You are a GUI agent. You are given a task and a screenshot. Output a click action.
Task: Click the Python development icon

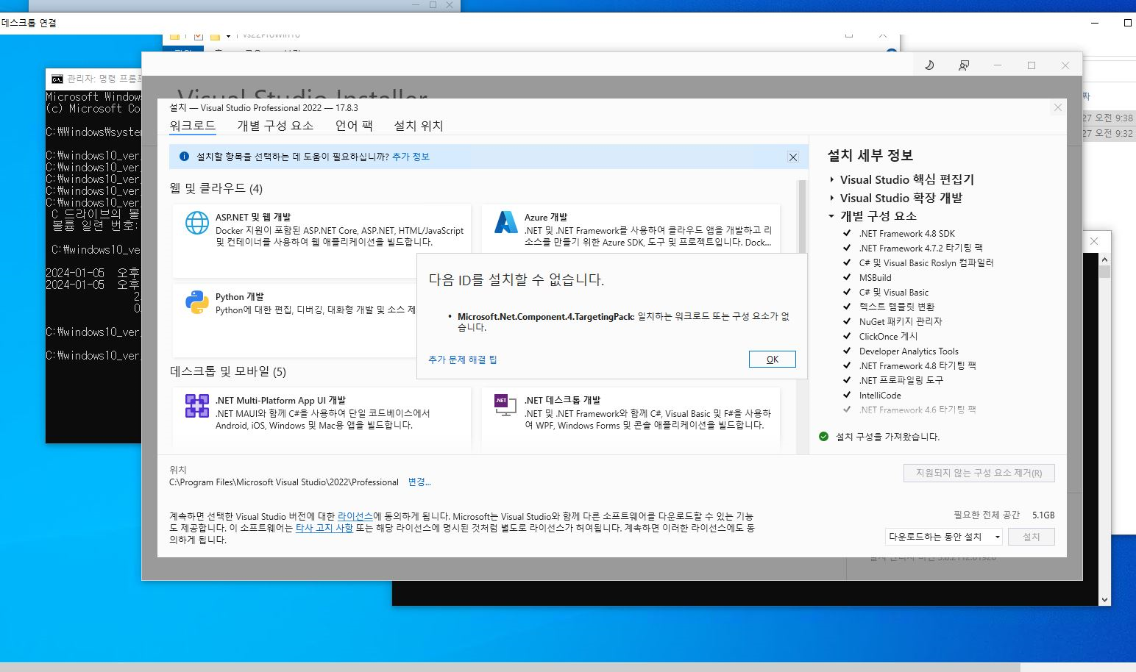coord(197,302)
